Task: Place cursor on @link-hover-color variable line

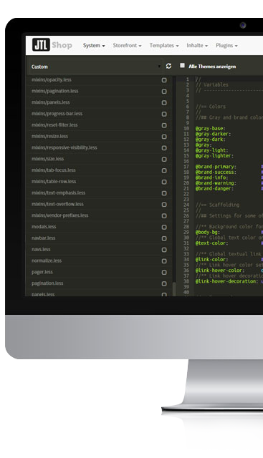Action: click(220, 271)
